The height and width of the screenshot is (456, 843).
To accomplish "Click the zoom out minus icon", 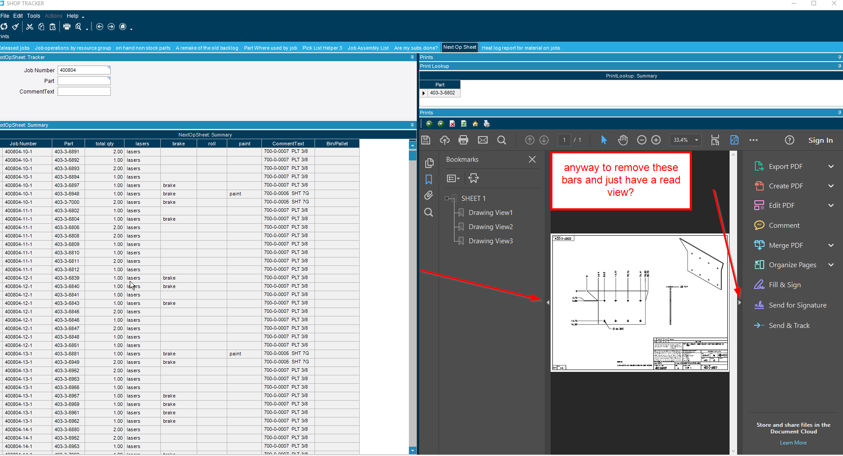I will (x=641, y=140).
